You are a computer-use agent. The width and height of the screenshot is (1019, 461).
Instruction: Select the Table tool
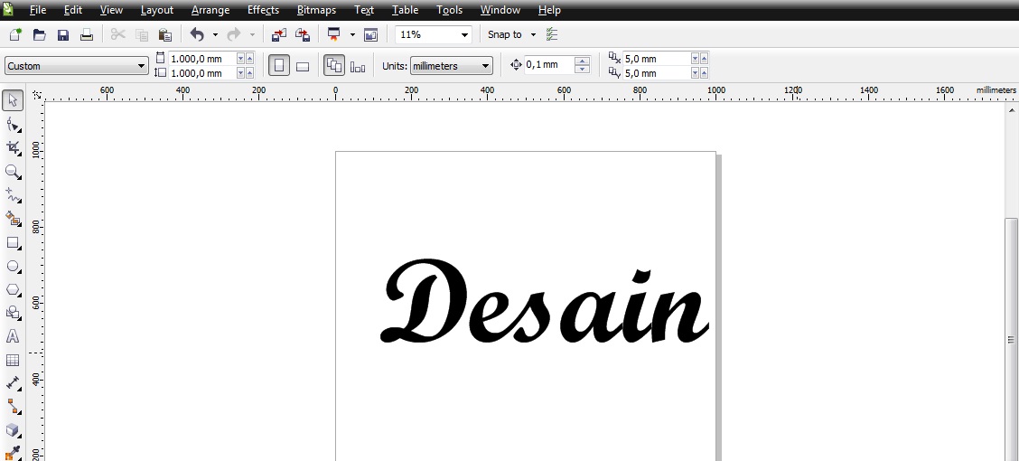13,361
